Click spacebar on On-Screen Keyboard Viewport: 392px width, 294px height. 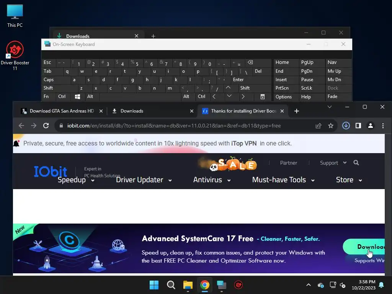point(140,97)
